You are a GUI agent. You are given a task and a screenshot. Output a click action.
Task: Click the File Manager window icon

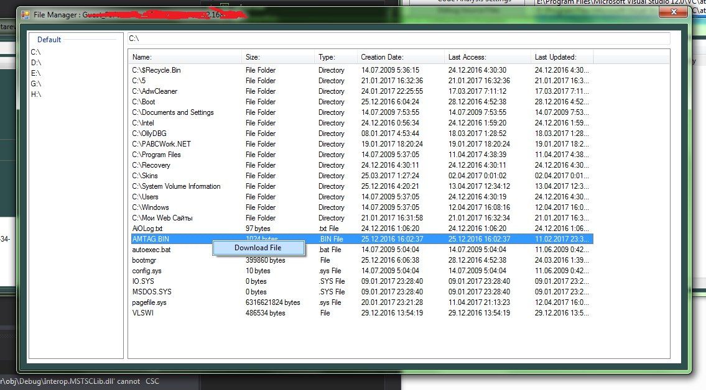click(24, 13)
